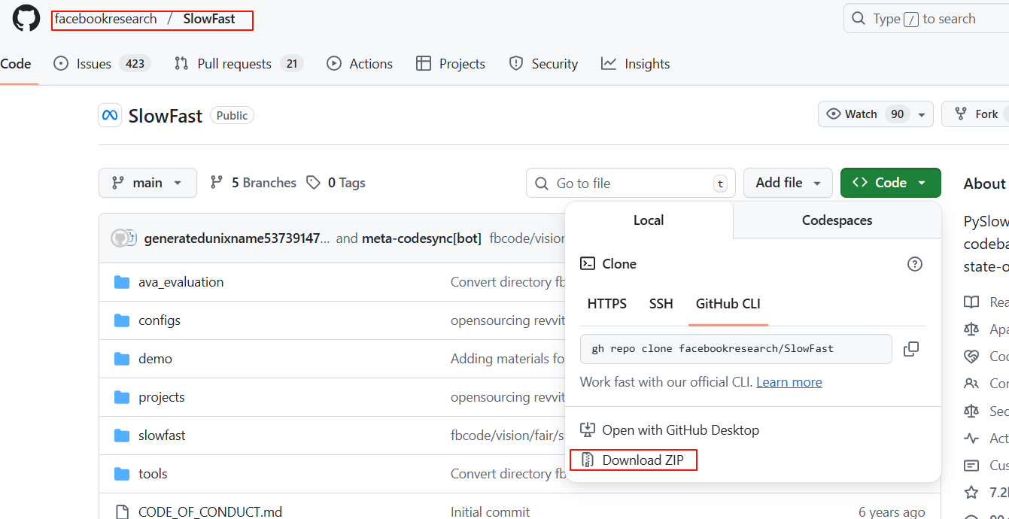Click the Download ZIP file icon
The height and width of the screenshot is (519, 1009).
(x=588, y=460)
